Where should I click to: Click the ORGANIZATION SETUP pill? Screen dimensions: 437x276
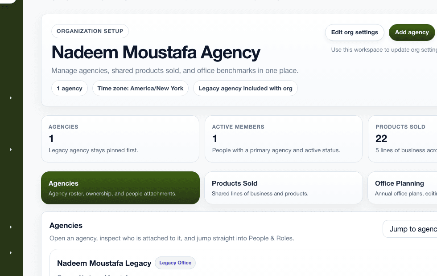click(x=90, y=31)
